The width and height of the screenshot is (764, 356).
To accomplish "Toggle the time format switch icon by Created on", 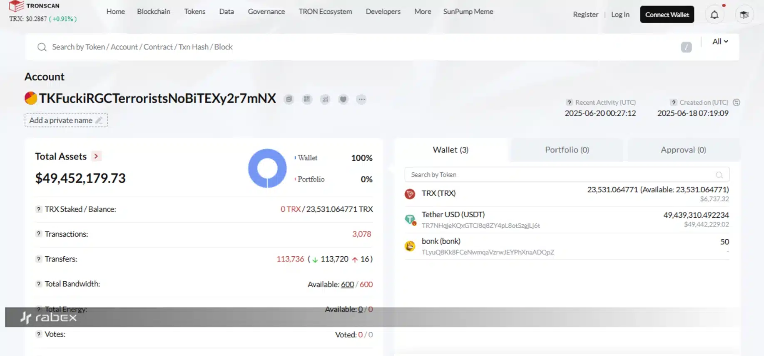I will pos(737,102).
